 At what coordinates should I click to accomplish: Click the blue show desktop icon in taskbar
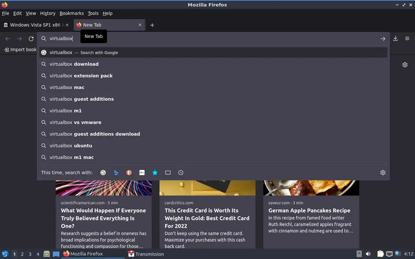point(56,254)
